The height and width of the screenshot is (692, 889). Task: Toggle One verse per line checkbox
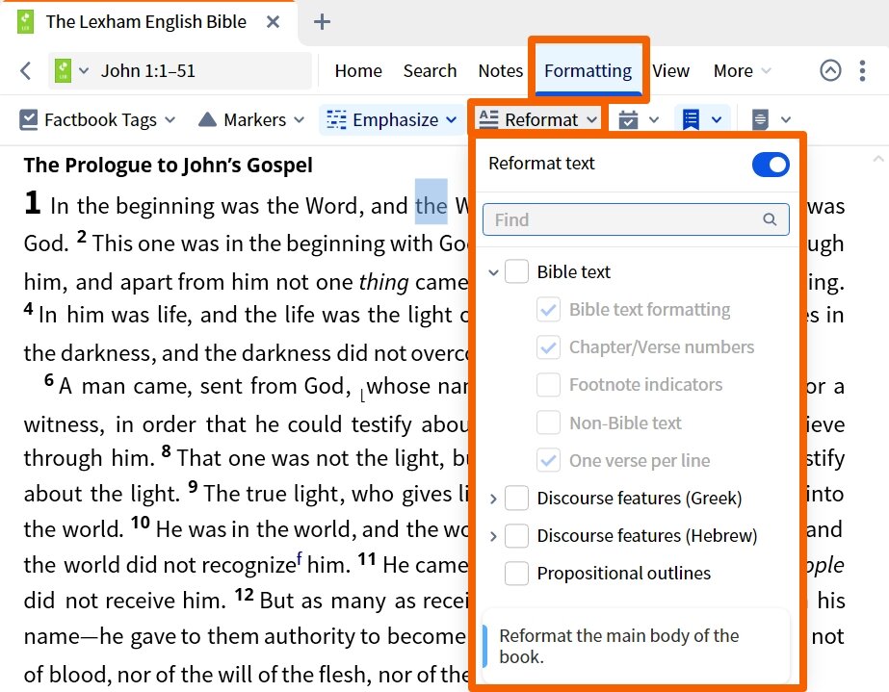[x=548, y=460]
